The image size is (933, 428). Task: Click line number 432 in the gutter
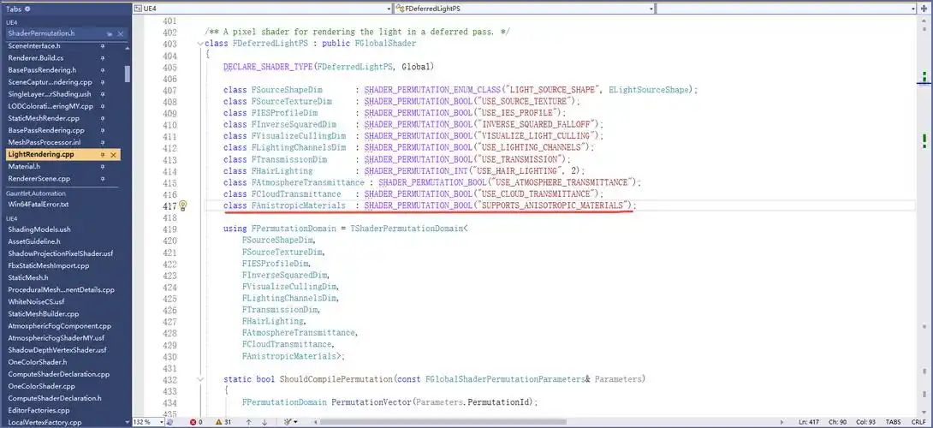[169, 379]
